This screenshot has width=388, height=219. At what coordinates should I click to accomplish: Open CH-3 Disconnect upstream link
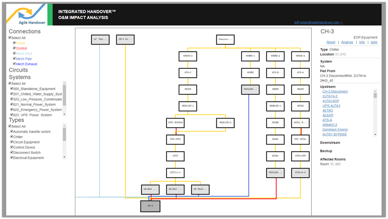pos(335,91)
